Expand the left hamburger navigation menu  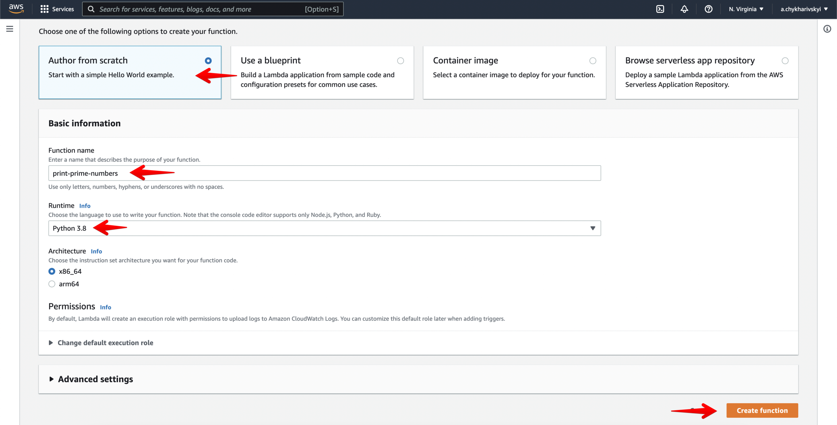click(10, 29)
